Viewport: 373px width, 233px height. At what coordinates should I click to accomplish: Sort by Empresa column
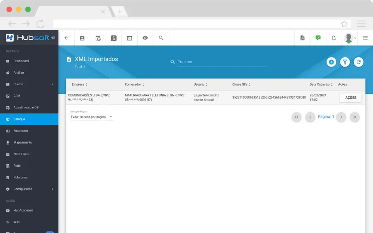click(x=80, y=84)
